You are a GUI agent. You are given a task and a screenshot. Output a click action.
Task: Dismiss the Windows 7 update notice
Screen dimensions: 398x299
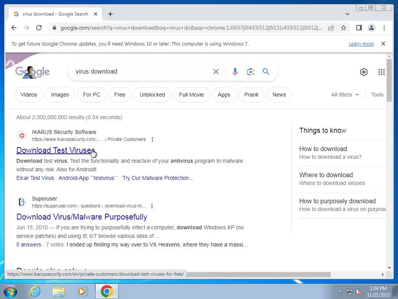coord(383,44)
